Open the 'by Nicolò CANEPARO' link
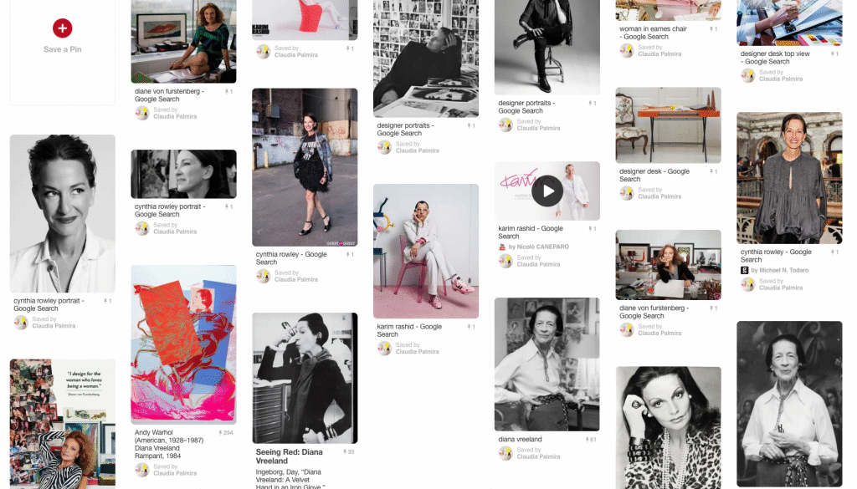This screenshot has height=489, width=857. [539, 247]
